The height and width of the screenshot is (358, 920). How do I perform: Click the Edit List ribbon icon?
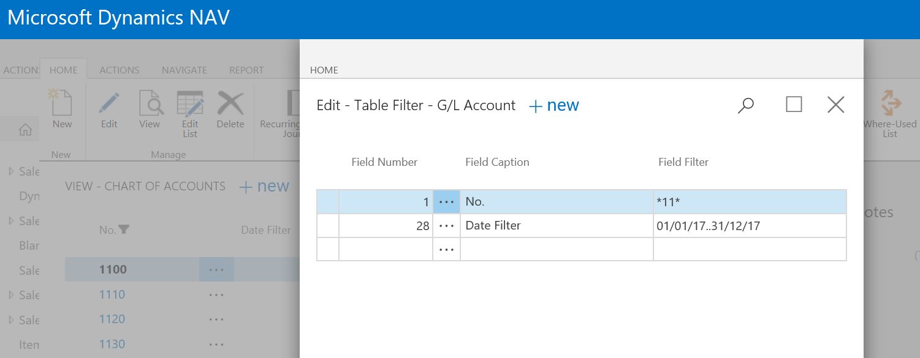point(190,103)
